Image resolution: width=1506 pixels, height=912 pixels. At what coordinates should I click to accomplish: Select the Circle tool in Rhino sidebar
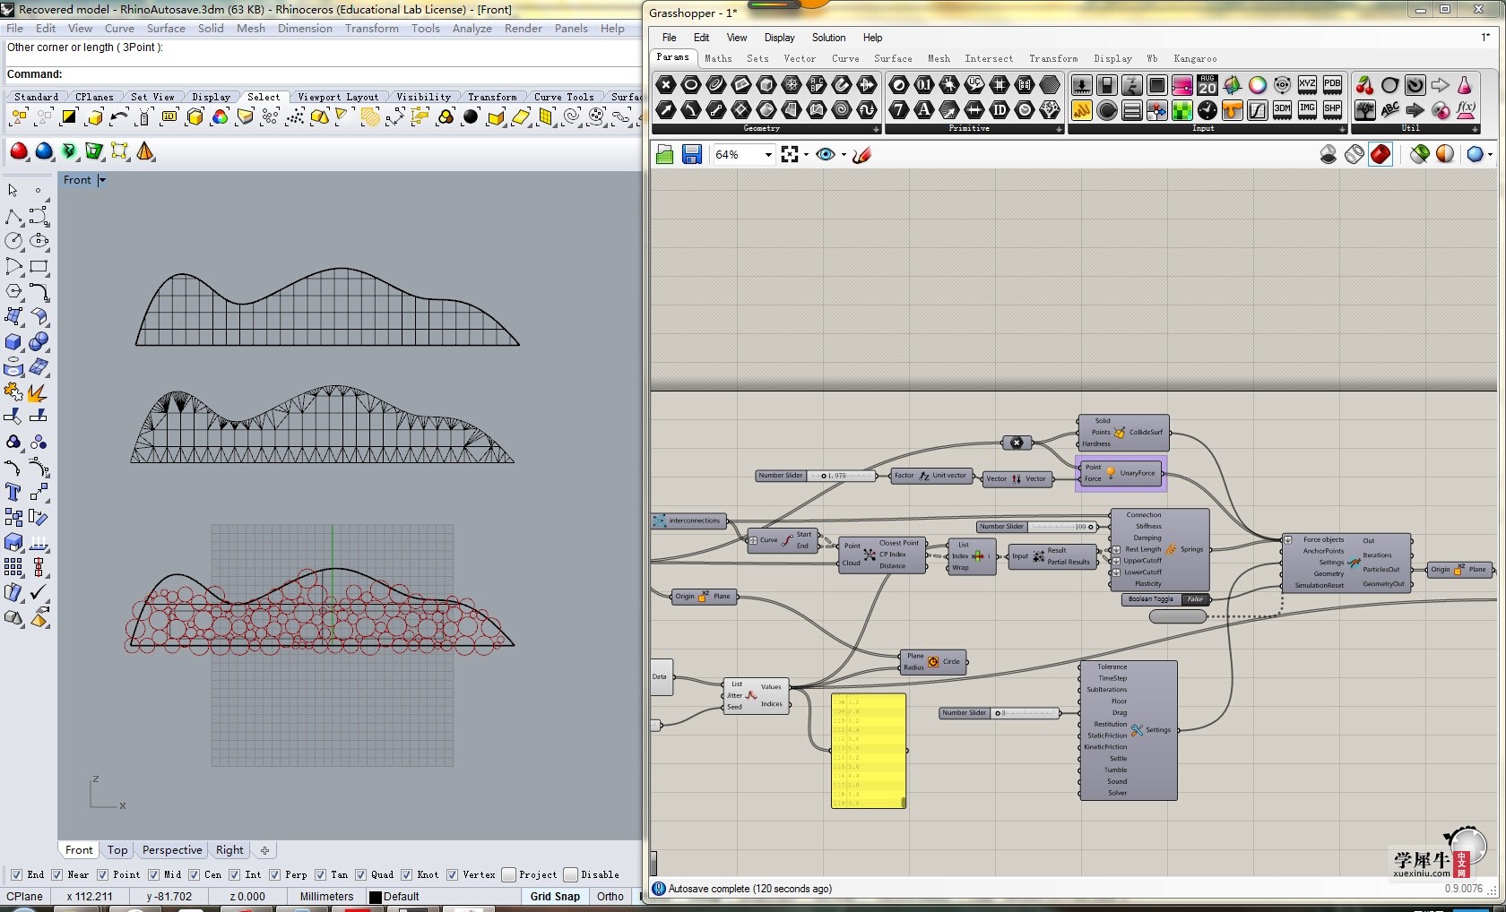[x=13, y=241]
